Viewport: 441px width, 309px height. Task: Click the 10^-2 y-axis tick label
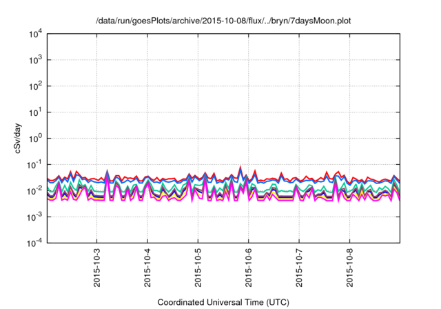click(x=35, y=191)
